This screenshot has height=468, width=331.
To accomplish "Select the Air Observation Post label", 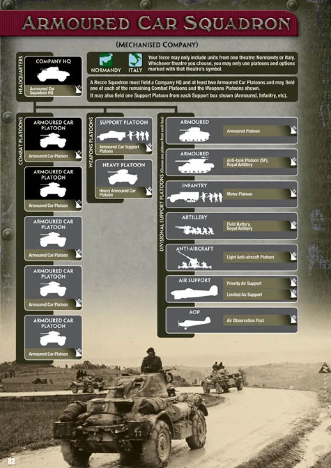I will 245,320.
